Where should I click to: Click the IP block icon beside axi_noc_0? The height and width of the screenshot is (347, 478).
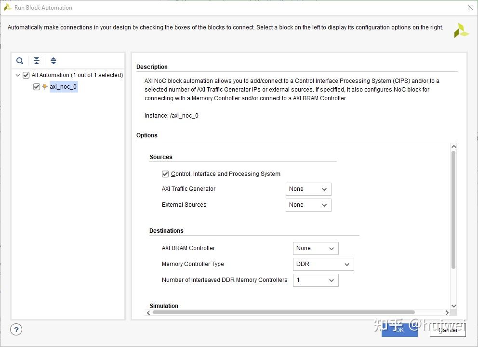pos(44,87)
